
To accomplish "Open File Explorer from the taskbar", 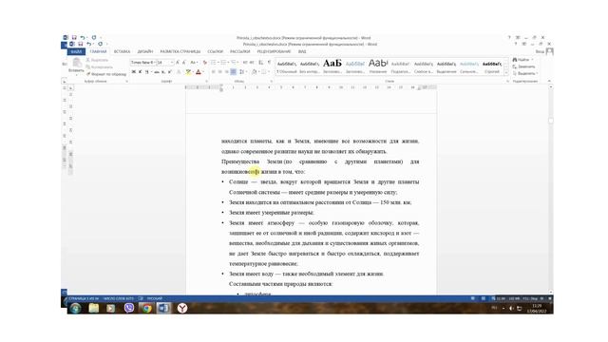I will [x=93, y=308].
